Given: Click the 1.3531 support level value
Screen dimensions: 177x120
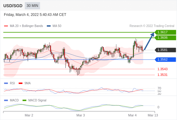Looking at the screenshot, I should click(162, 75).
